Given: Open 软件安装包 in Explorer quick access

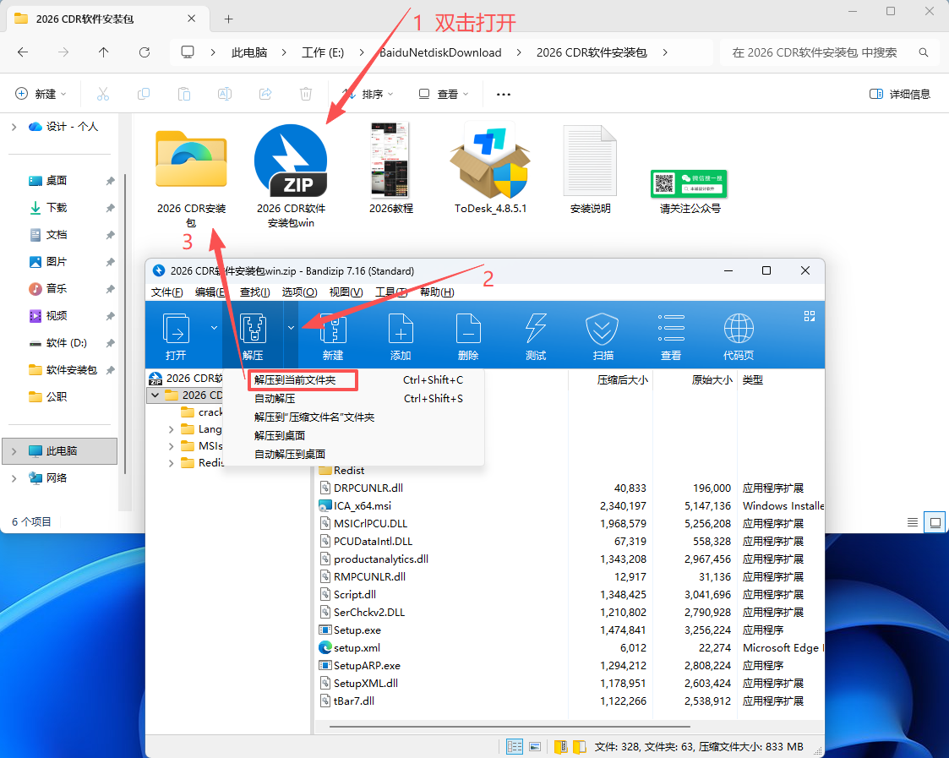Looking at the screenshot, I should [71, 370].
